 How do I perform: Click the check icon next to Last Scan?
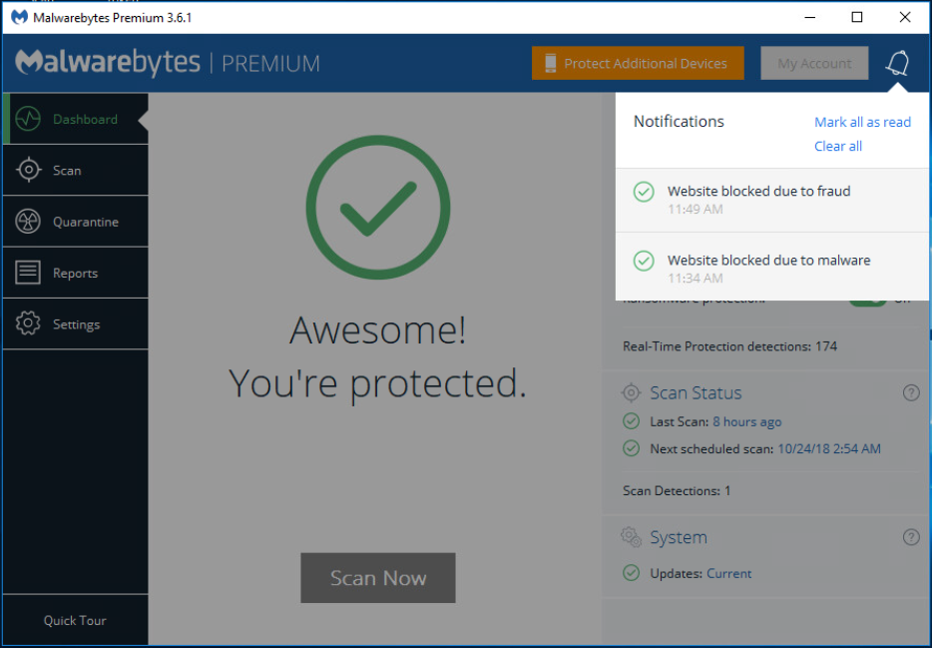[632, 421]
